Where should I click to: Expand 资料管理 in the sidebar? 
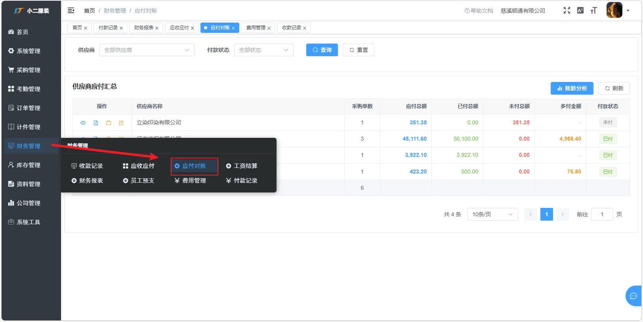tap(31, 184)
